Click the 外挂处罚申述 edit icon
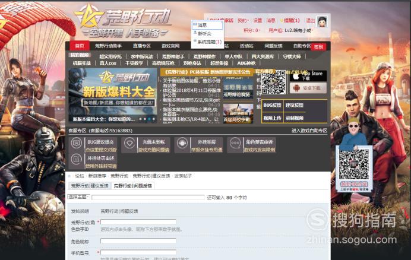 coord(76,160)
